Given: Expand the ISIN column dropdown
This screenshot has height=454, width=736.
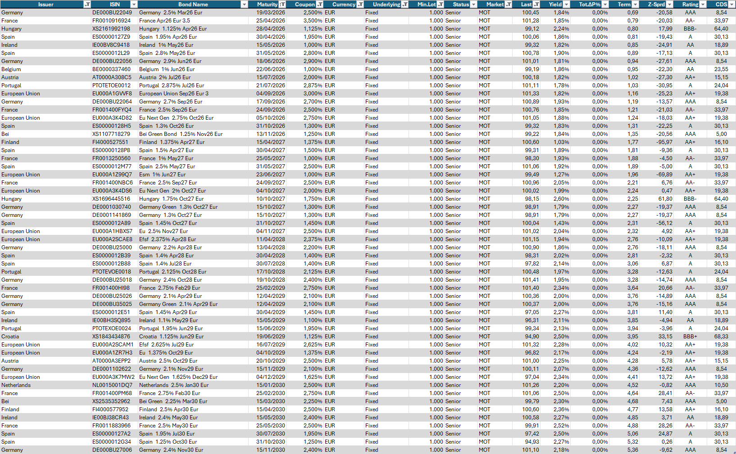Looking at the screenshot, I should [134, 4].
